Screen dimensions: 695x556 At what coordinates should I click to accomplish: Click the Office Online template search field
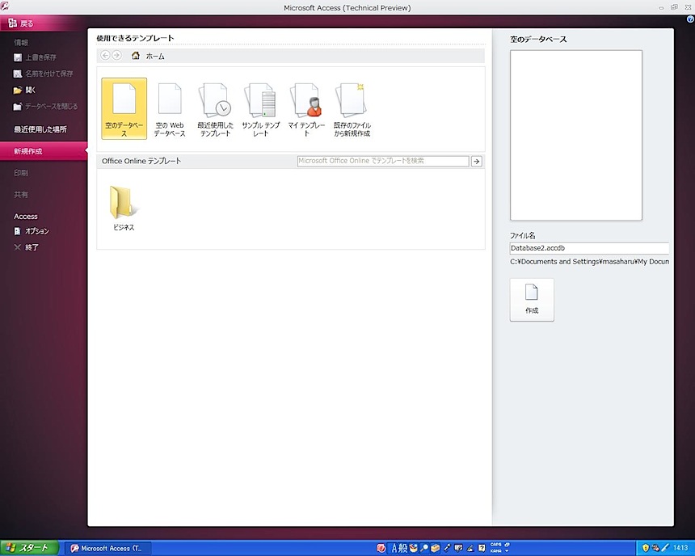click(x=382, y=162)
